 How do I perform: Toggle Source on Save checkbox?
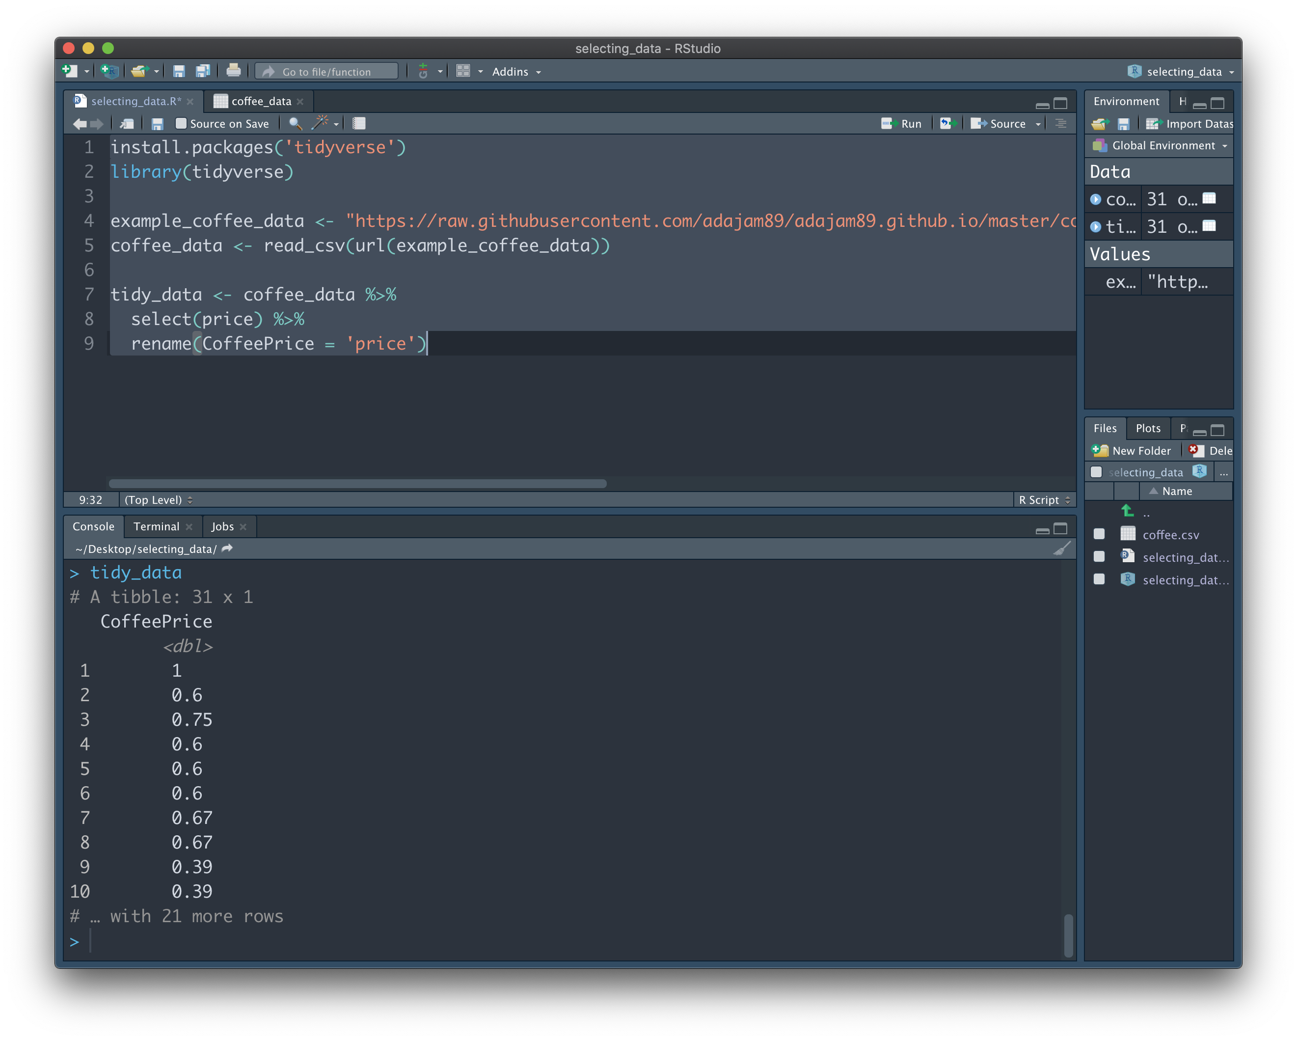[x=181, y=123]
